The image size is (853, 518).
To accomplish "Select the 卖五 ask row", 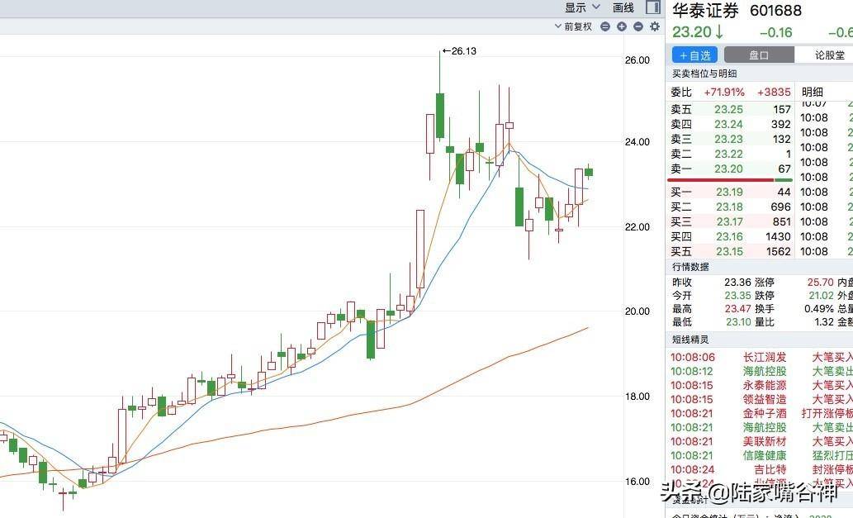I will pyautogui.click(x=731, y=109).
